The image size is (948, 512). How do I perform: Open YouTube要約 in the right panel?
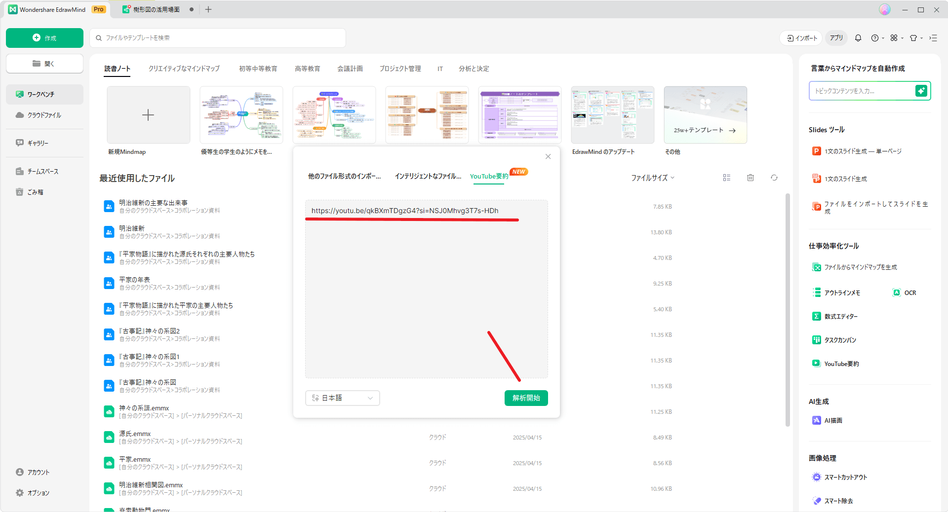coord(836,364)
